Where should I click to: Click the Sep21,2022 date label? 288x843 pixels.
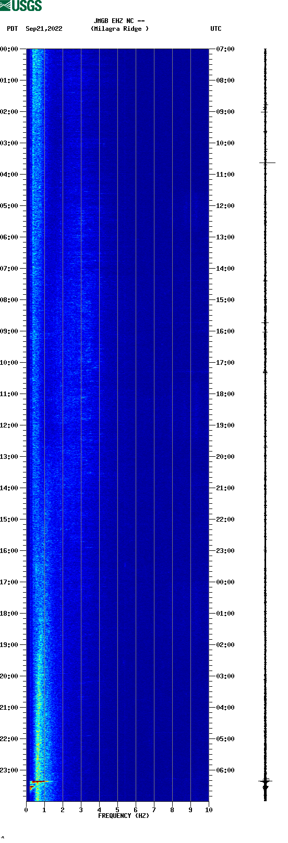(44, 29)
